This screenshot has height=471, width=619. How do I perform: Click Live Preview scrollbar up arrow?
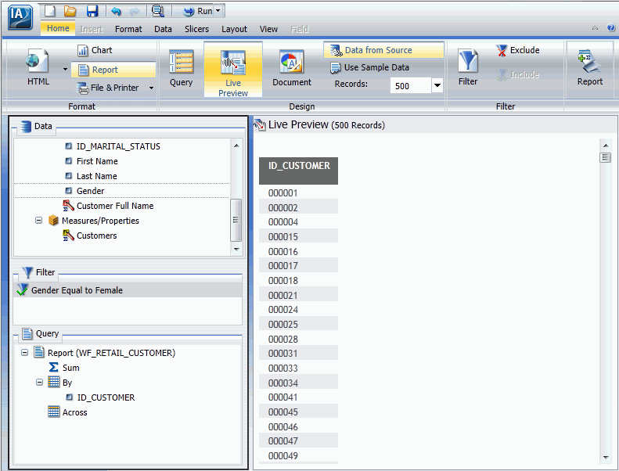coord(606,146)
